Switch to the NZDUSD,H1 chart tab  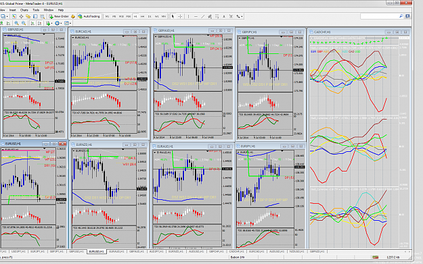coord(296,251)
